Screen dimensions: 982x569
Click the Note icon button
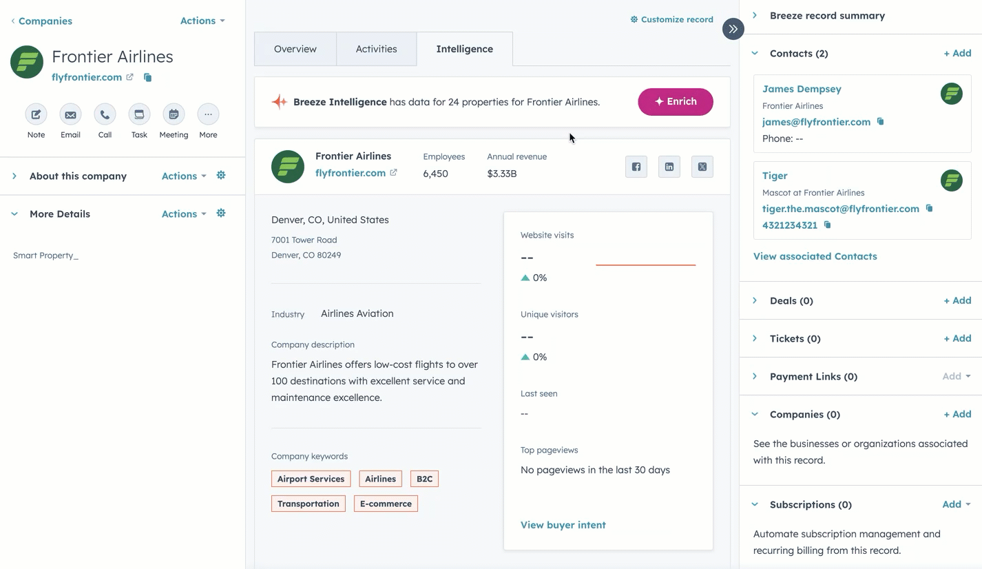click(x=36, y=114)
